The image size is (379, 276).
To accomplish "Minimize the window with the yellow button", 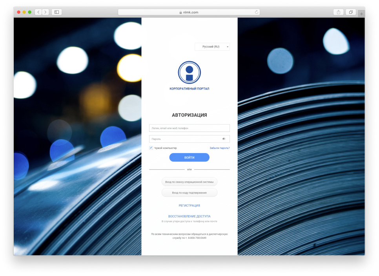I will 24,12.
